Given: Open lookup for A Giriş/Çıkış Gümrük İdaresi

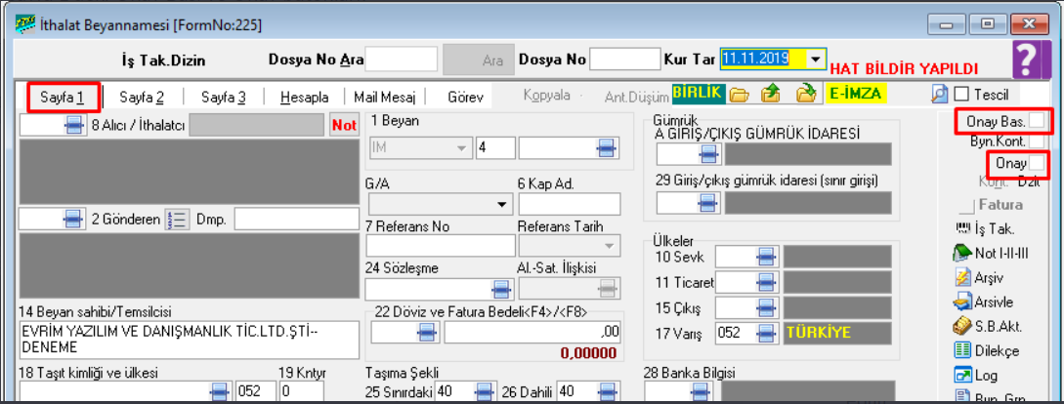Looking at the screenshot, I should click(x=709, y=154).
